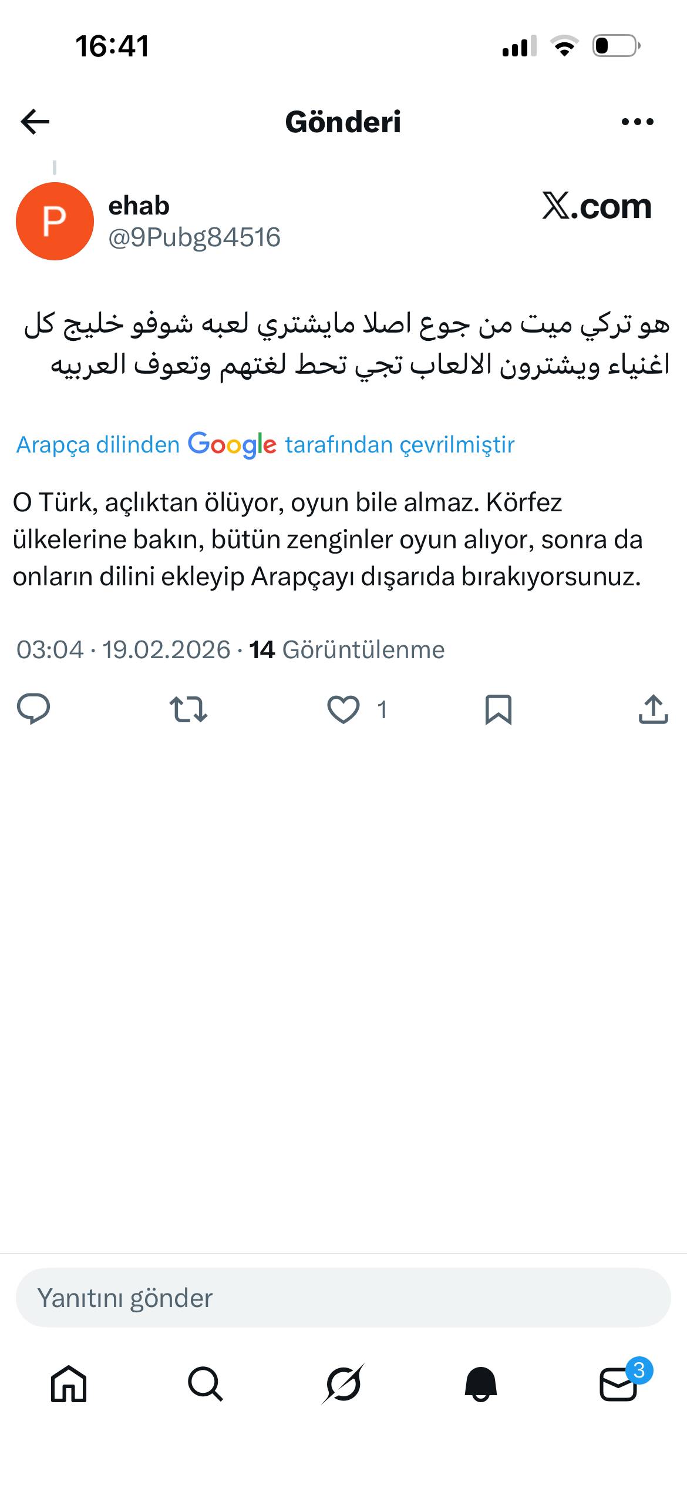
Task: Bookmark this post
Action: click(499, 709)
